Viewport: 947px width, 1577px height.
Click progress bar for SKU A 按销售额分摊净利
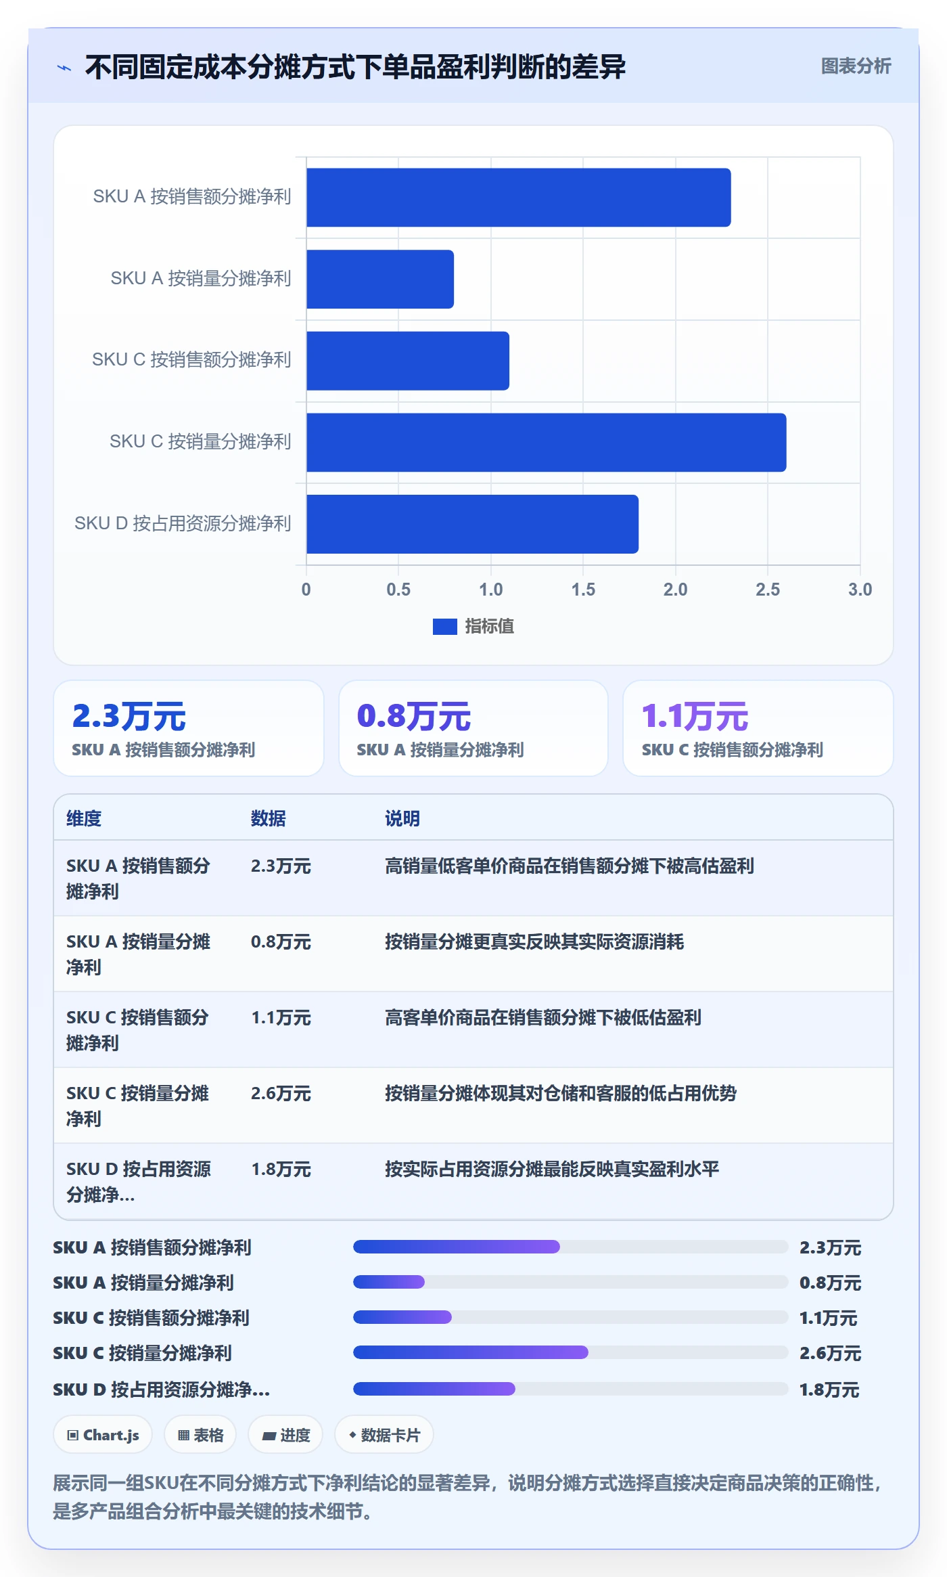[570, 1247]
